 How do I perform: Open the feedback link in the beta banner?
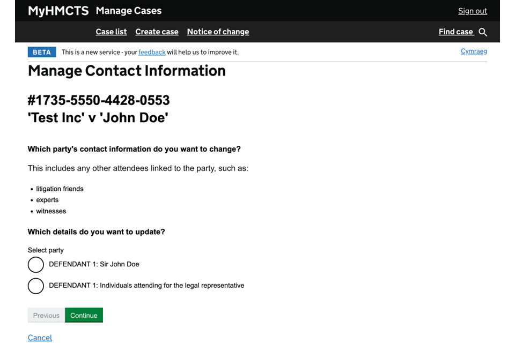tap(152, 52)
